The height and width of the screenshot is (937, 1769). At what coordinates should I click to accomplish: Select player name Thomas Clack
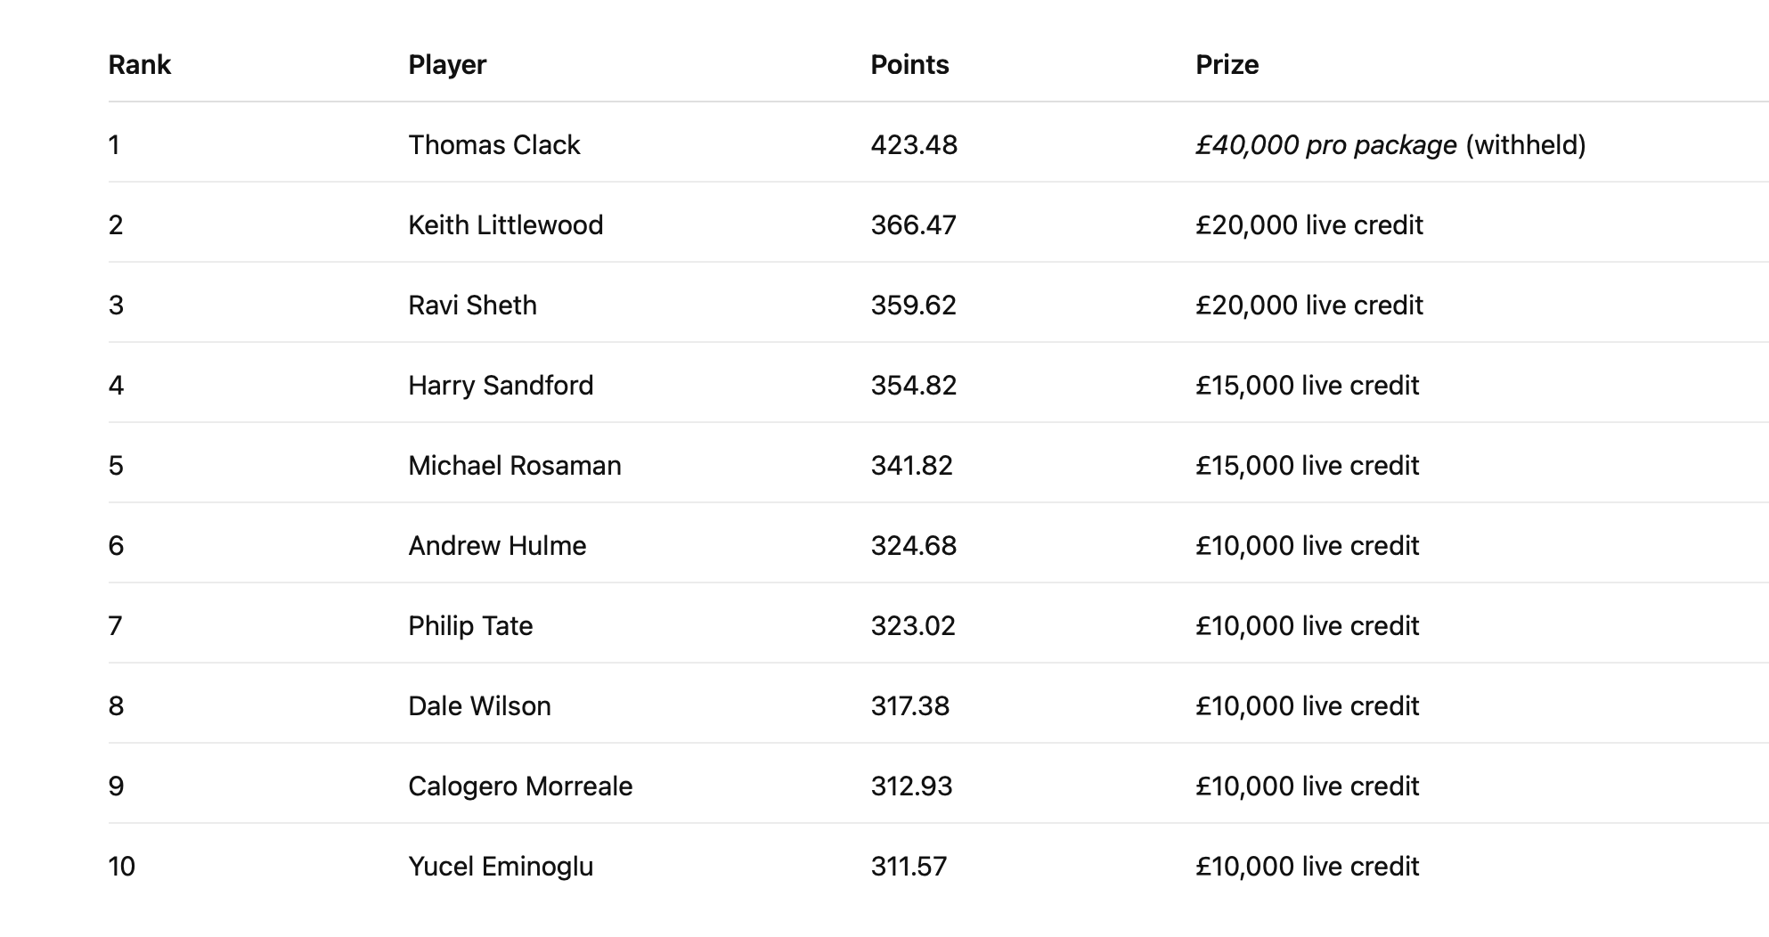coord(493,145)
